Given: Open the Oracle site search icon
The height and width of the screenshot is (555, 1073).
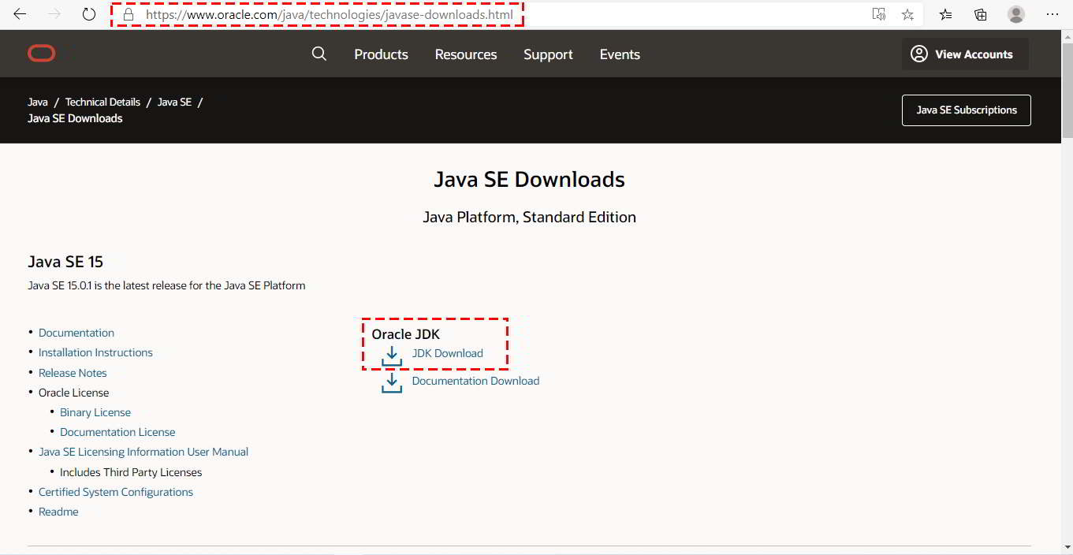Looking at the screenshot, I should click(x=319, y=54).
